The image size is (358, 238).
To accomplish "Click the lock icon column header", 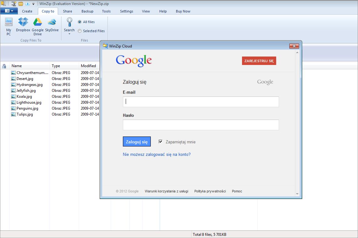I will point(4,66).
